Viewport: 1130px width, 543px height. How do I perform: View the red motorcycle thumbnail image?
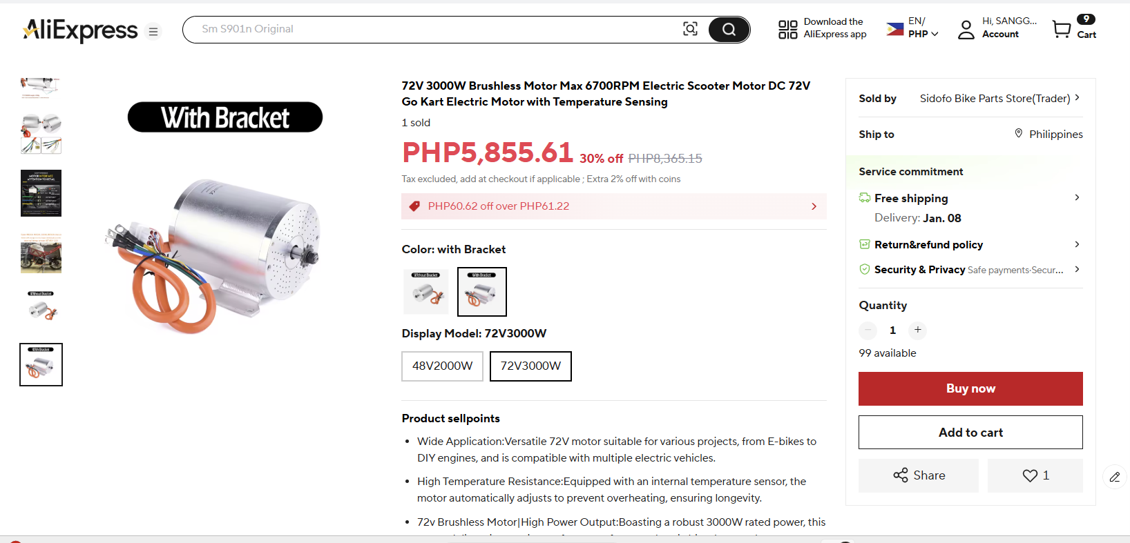pyautogui.click(x=41, y=253)
